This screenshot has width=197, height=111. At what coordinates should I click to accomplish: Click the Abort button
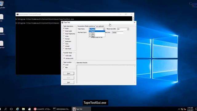[69, 78]
